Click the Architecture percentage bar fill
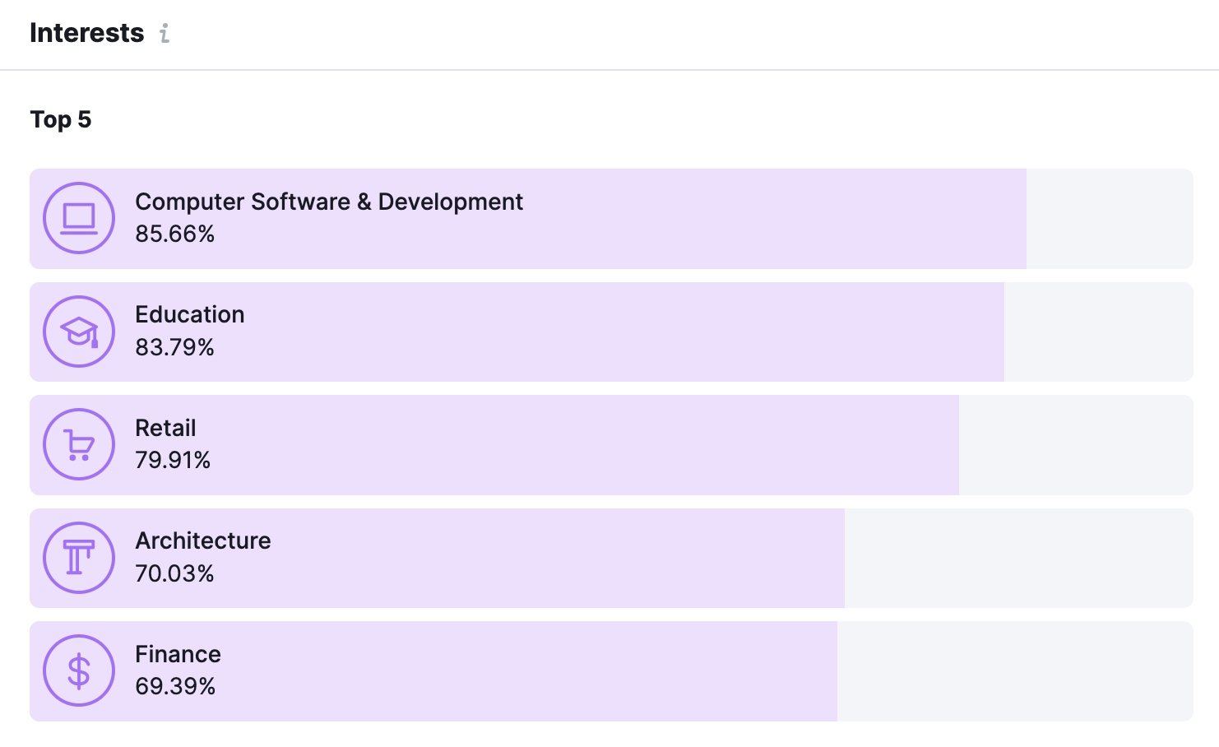 [436, 557]
